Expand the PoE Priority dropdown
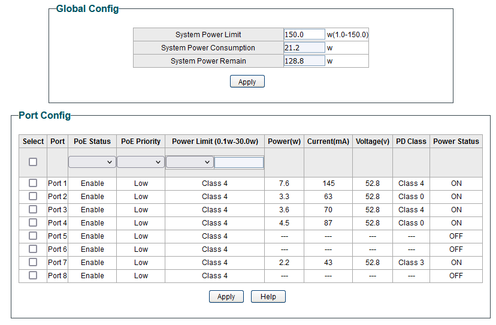The height and width of the screenshot is (325, 496). click(140, 162)
